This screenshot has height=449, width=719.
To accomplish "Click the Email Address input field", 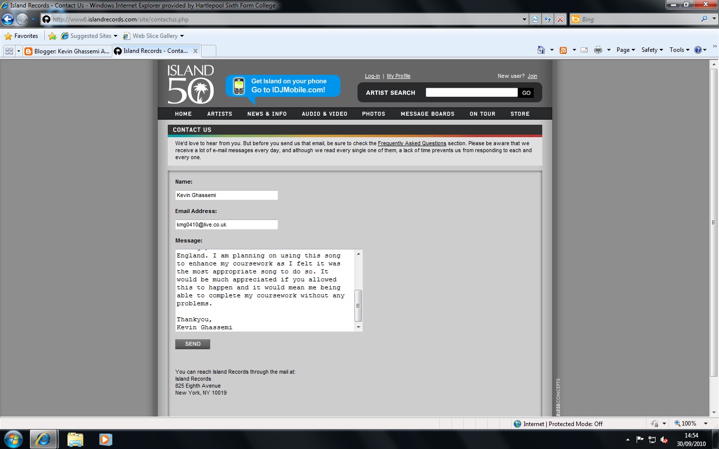I will coord(226,224).
